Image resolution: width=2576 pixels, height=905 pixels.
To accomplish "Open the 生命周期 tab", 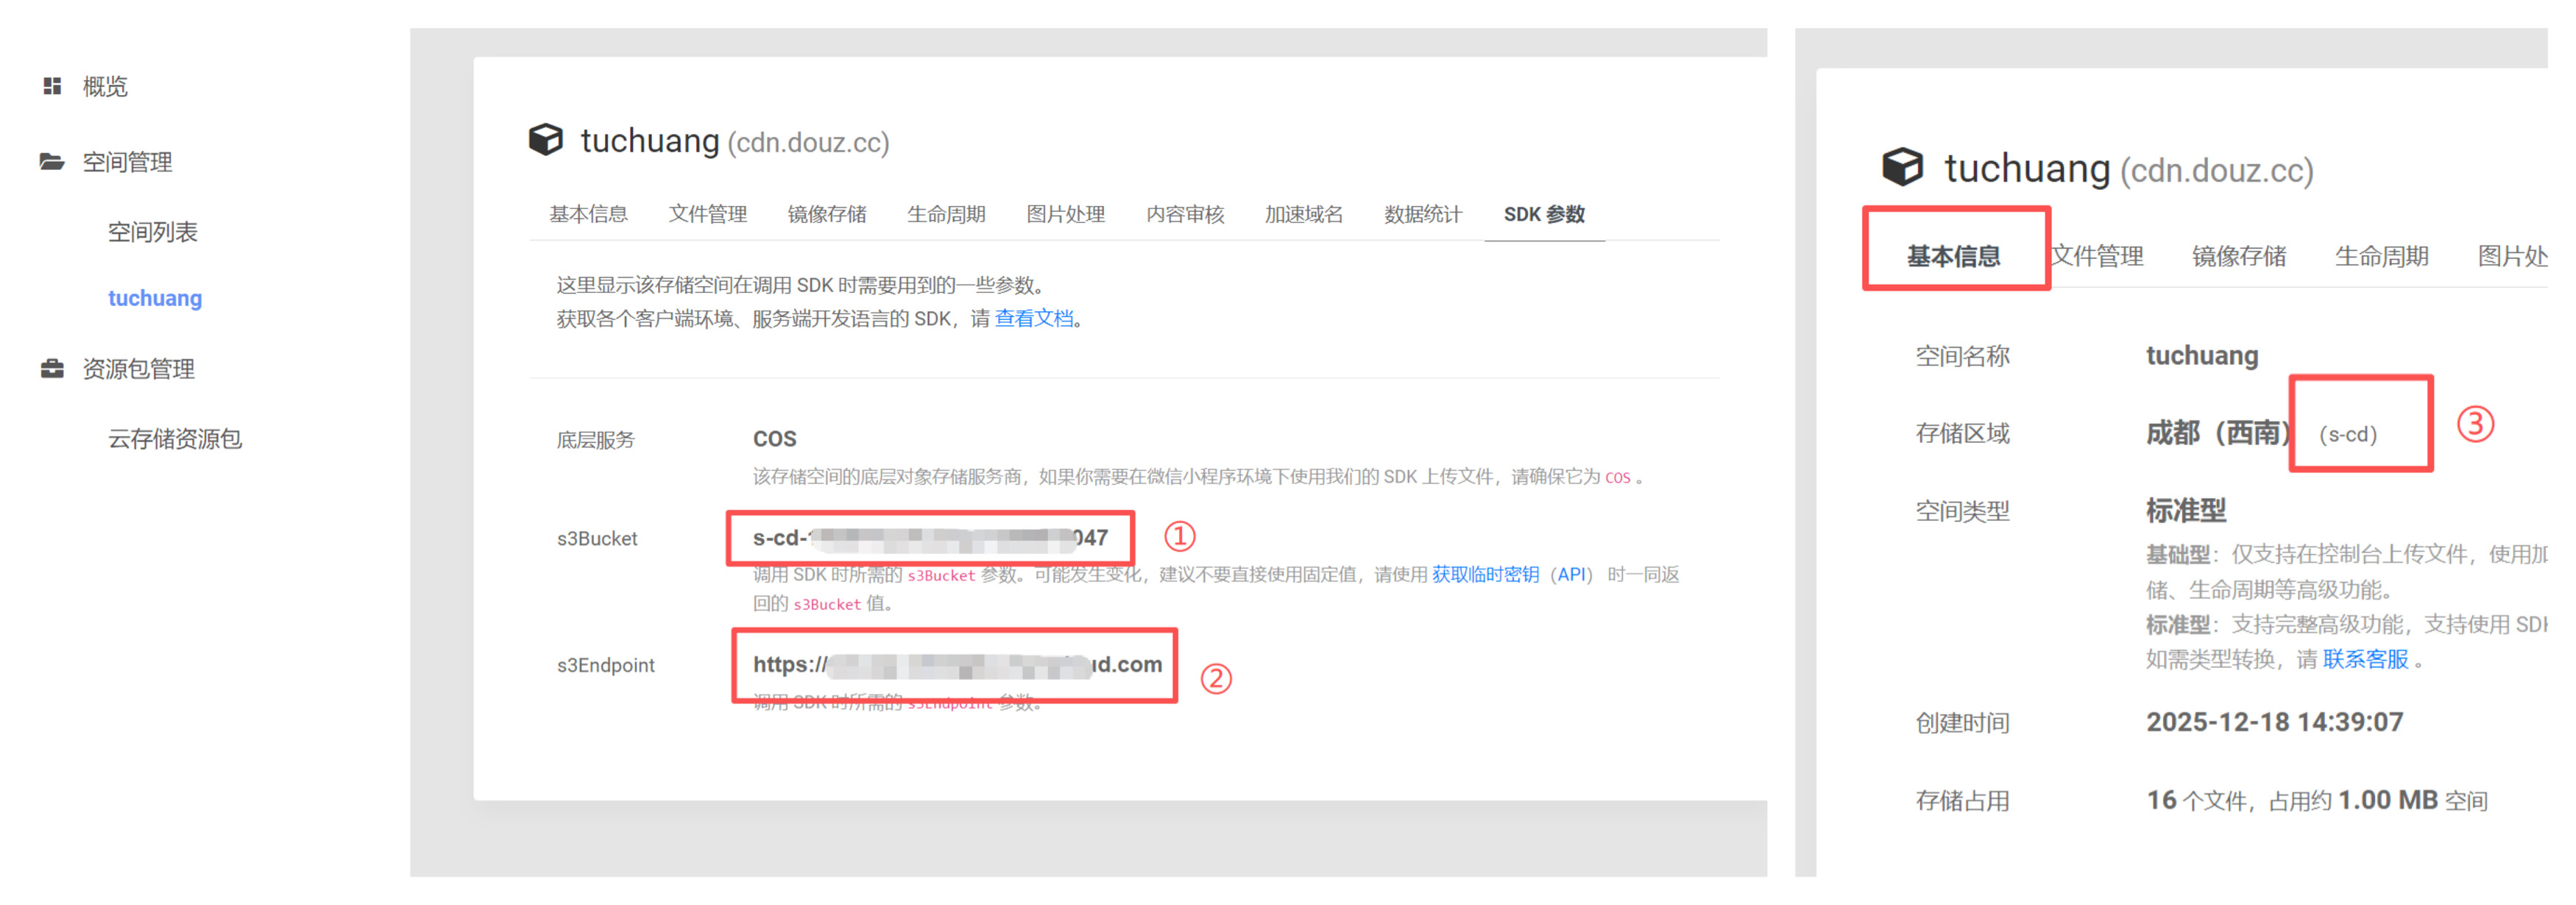I will pyautogui.click(x=945, y=213).
